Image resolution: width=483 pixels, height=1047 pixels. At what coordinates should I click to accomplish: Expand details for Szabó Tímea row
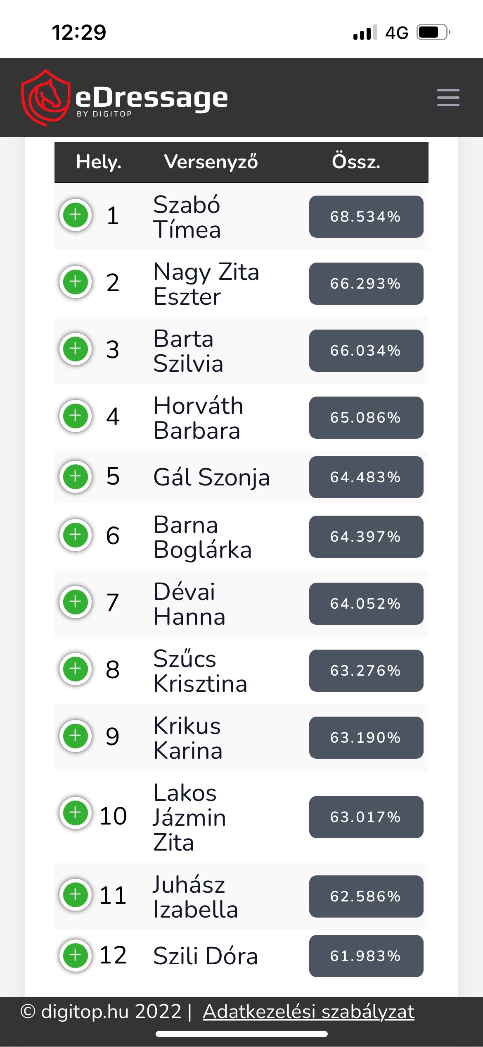pos(76,215)
